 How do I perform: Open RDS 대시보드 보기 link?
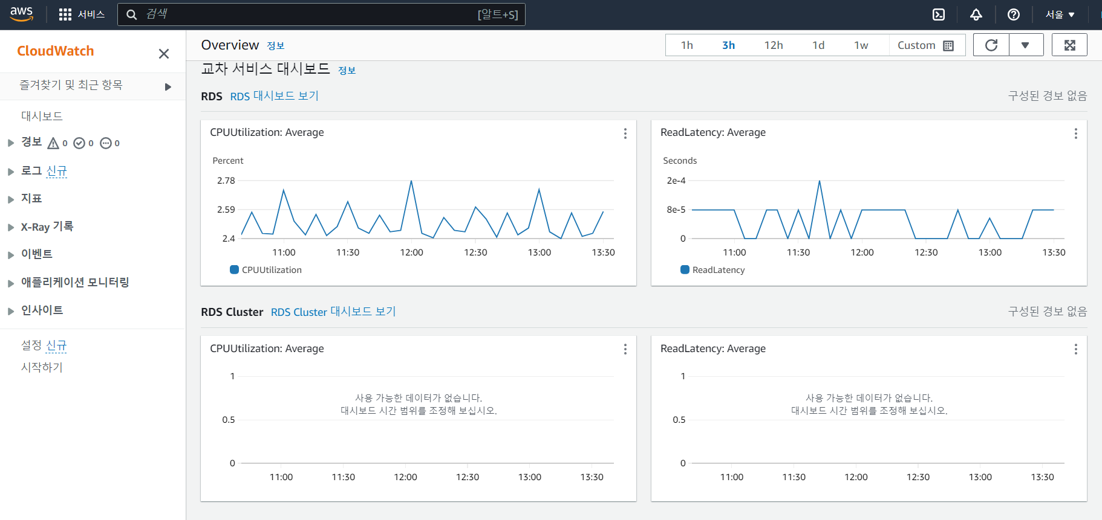[x=275, y=96]
